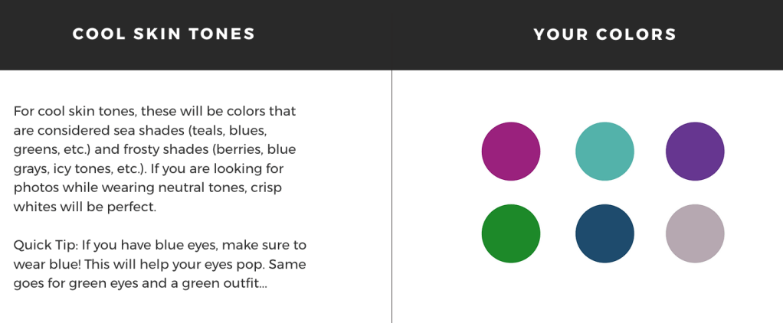Click the YOUR COLORS heading

605,34
